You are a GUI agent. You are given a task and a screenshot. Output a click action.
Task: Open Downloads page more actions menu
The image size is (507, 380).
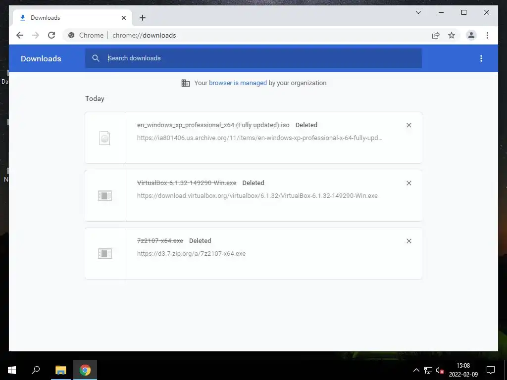[x=481, y=58]
